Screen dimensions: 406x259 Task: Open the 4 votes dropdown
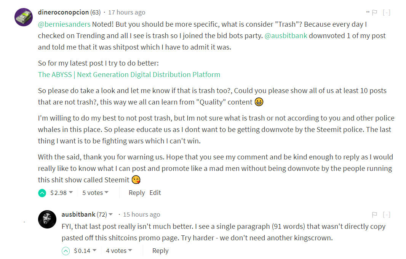119,251
